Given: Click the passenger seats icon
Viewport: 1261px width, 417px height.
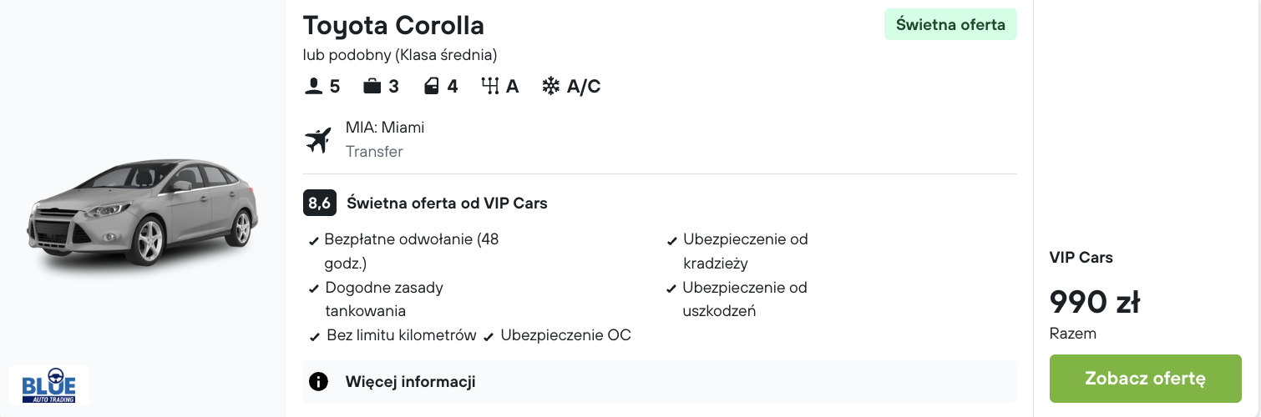Looking at the screenshot, I should tap(313, 86).
